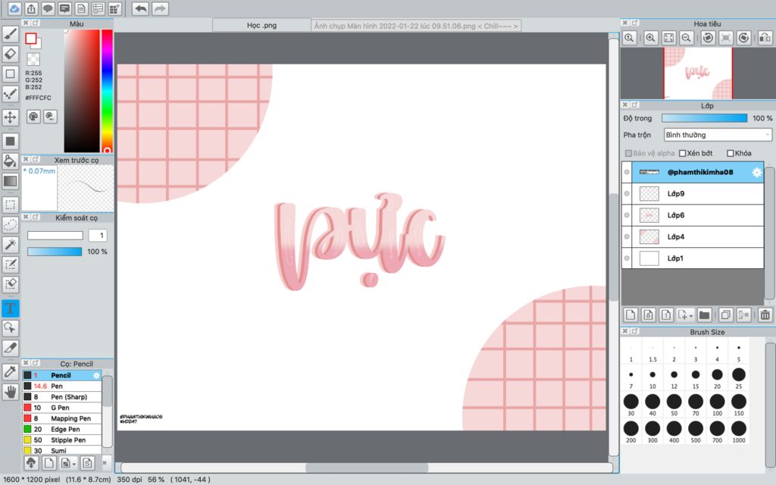Choose brush size preset 10

click(652, 378)
